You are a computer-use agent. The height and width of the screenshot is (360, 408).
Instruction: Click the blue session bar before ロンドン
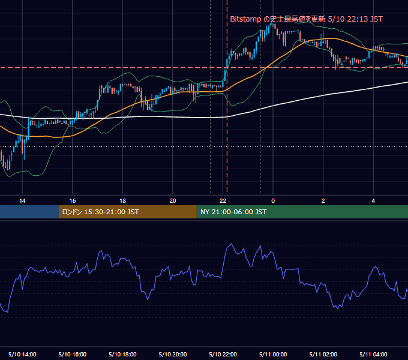click(x=29, y=212)
